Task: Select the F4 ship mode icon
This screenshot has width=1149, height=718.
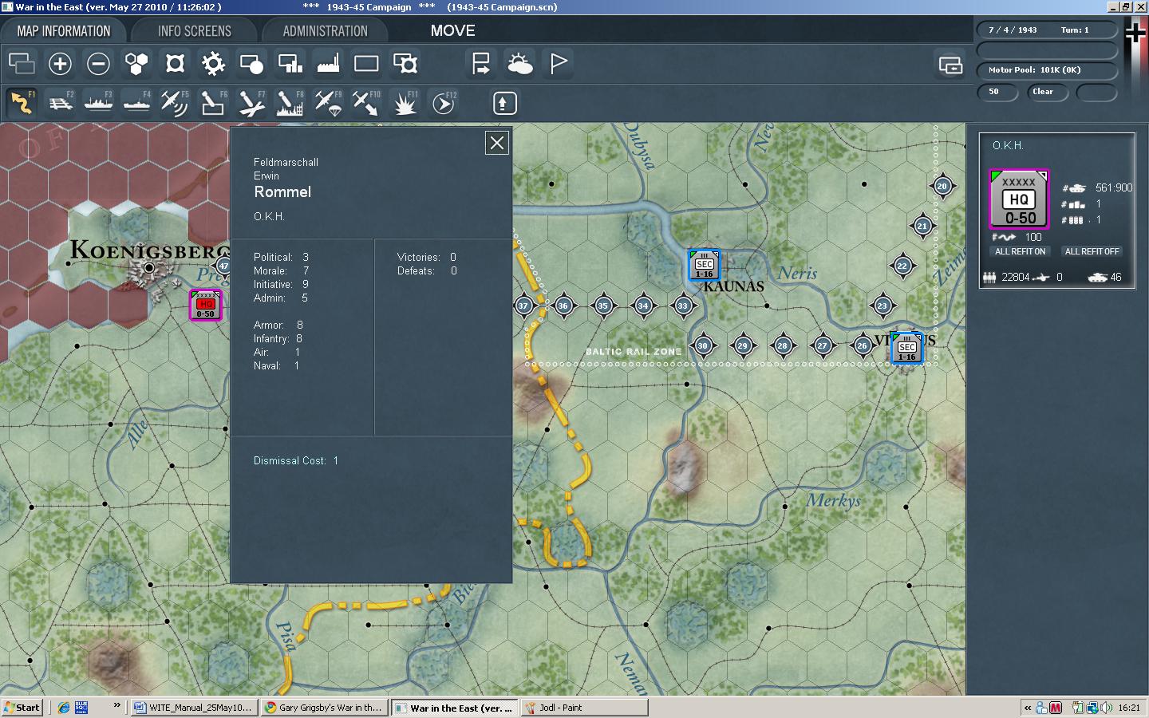Action: tap(136, 103)
